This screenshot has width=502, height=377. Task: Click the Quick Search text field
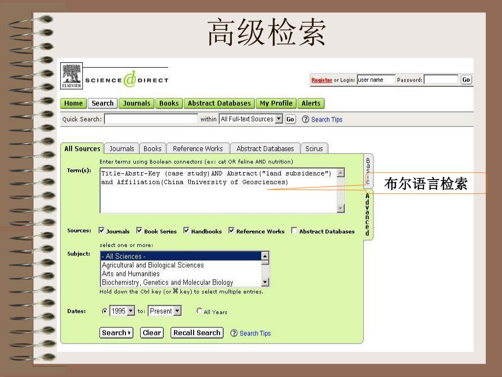coord(151,119)
